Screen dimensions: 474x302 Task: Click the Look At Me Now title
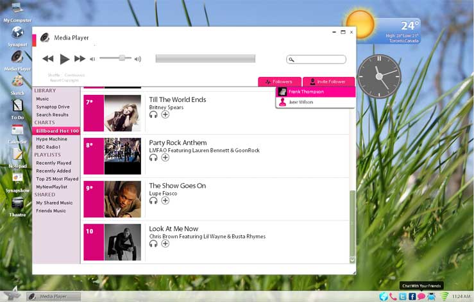[x=174, y=229]
